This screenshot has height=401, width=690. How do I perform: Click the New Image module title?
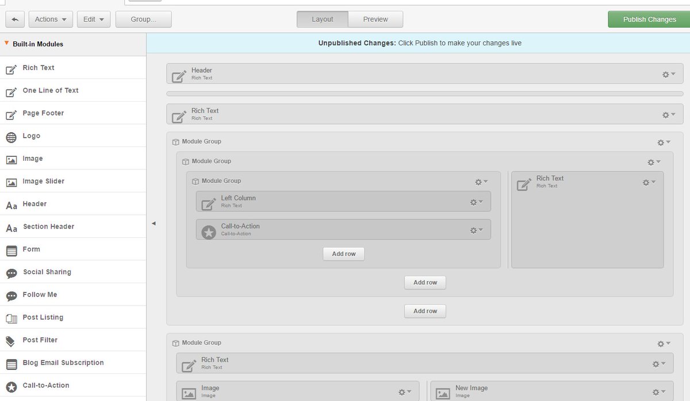tap(471, 388)
